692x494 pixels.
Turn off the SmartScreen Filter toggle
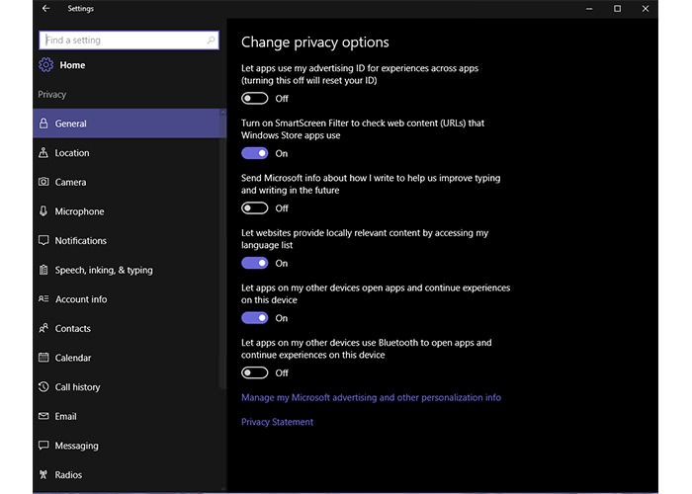pyautogui.click(x=255, y=153)
